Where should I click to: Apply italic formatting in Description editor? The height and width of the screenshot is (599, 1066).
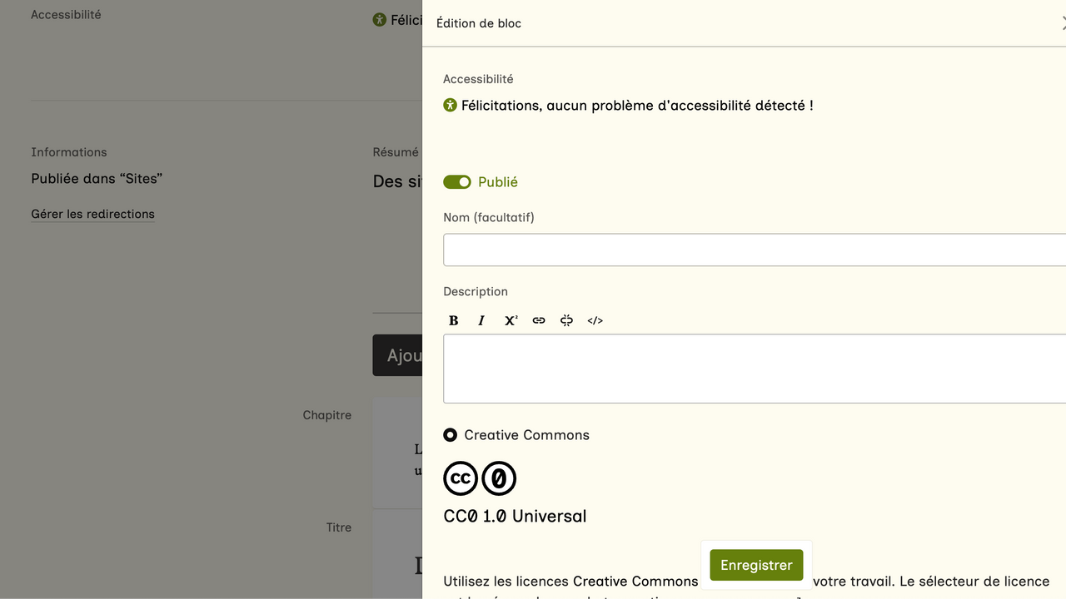tap(481, 320)
